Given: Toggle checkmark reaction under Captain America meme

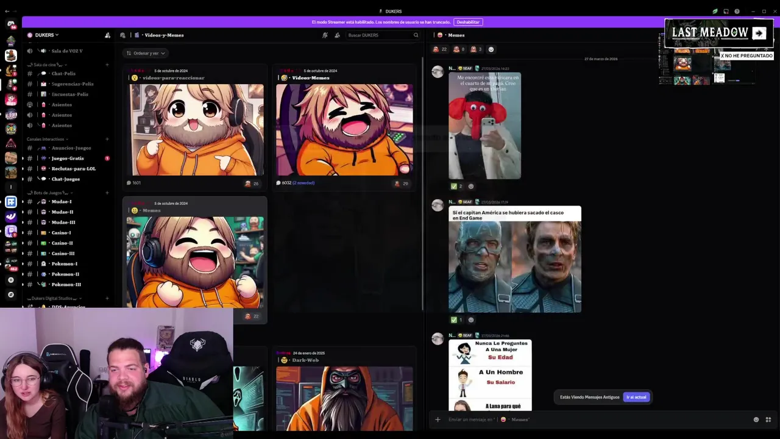Looking at the screenshot, I should coord(456,319).
